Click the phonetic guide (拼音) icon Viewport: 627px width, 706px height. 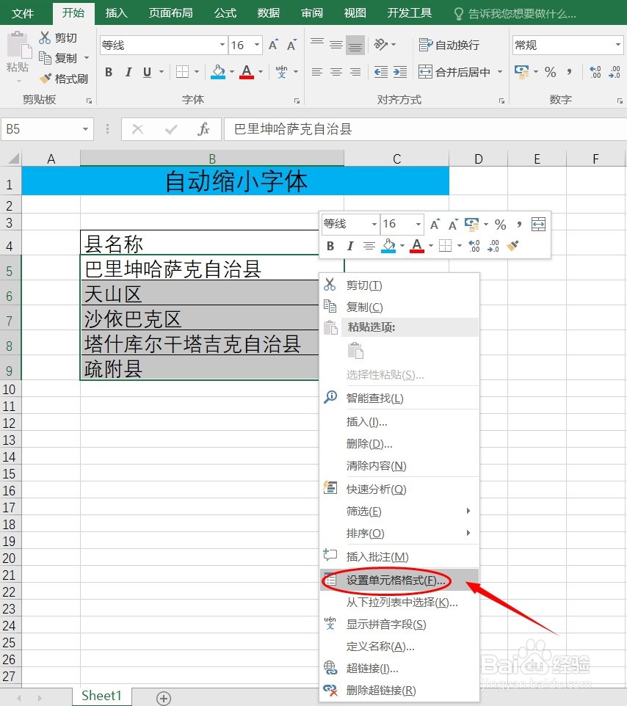(283, 72)
